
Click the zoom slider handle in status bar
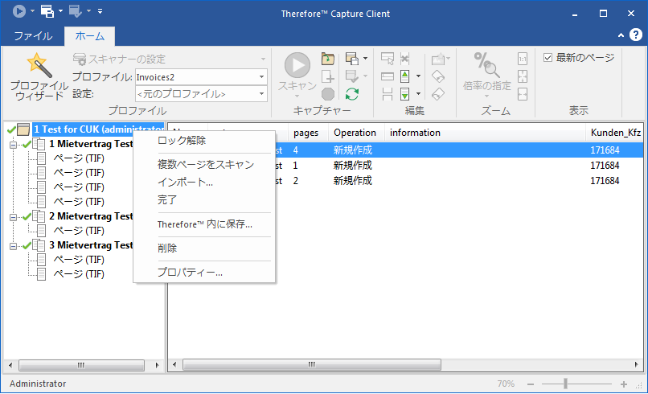(x=565, y=384)
